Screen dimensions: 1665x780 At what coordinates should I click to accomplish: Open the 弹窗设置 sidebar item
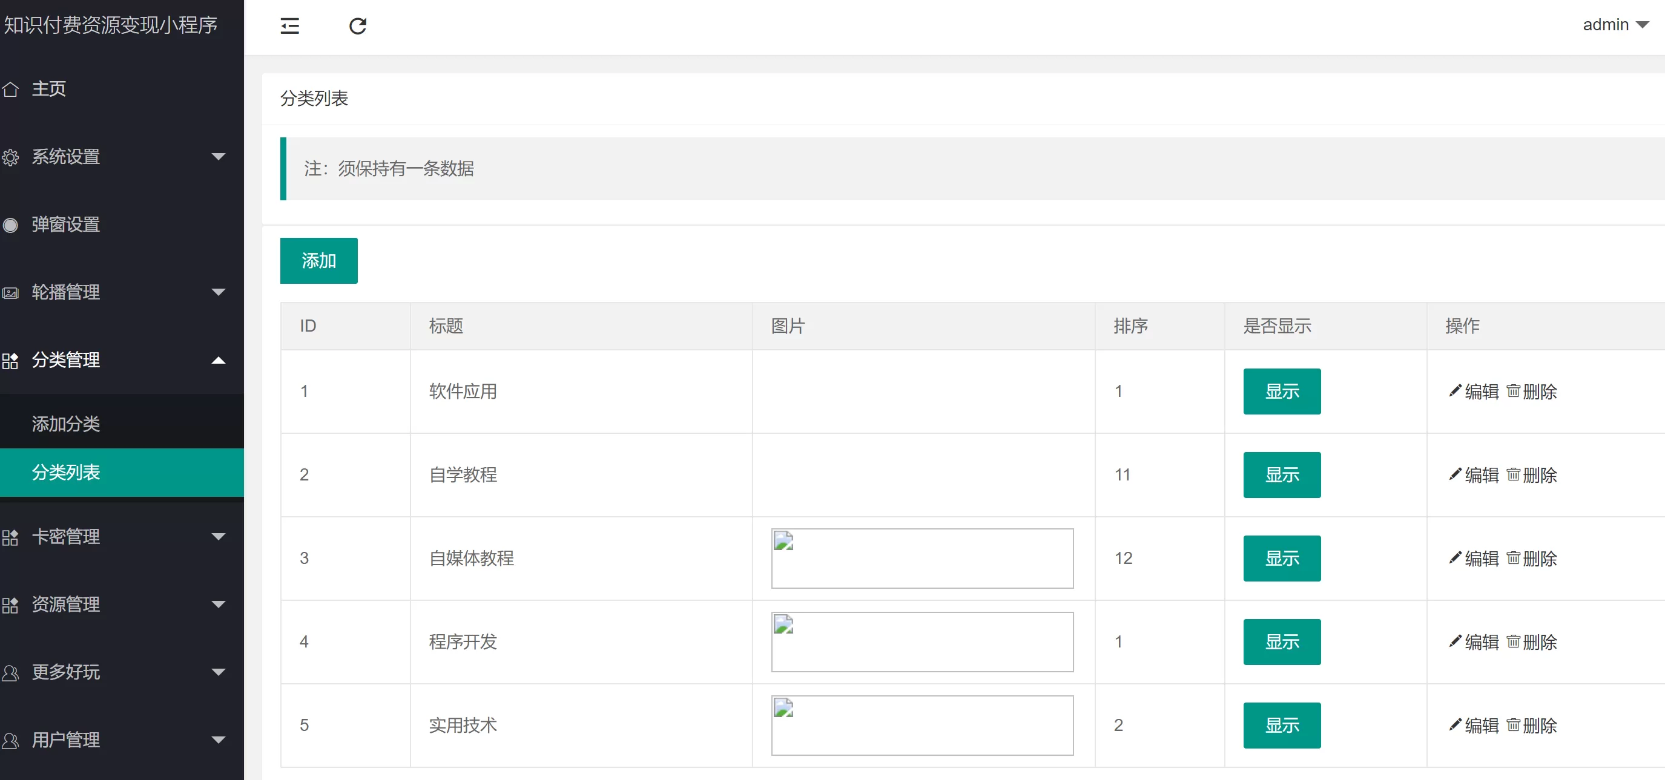[x=66, y=224]
